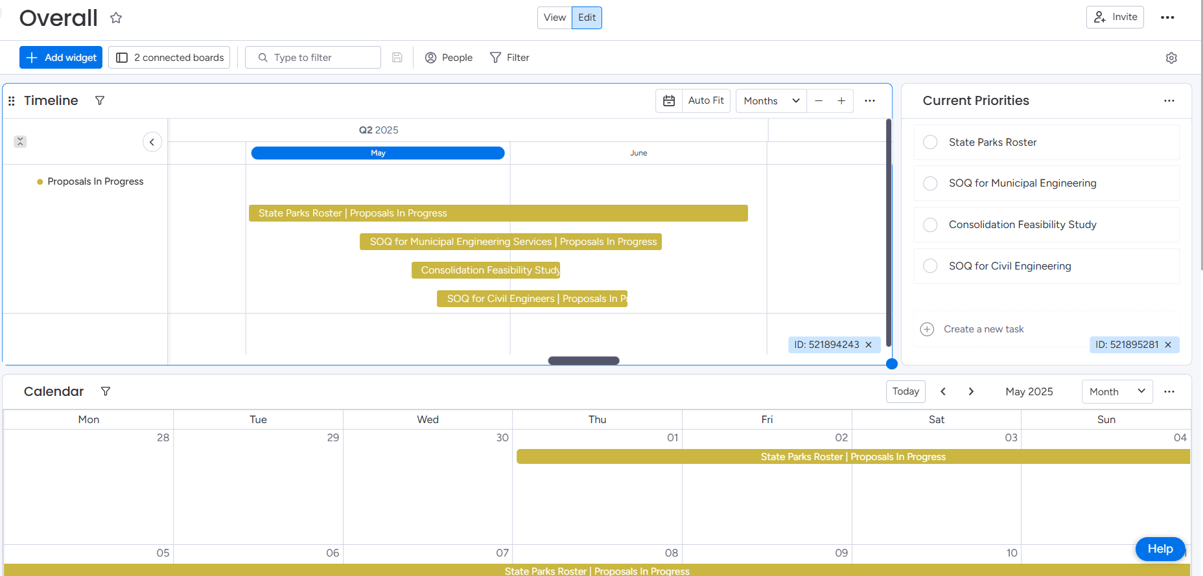1203x576 pixels.
Task: Zoom in timeline with plus icon
Action: (x=841, y=101)
